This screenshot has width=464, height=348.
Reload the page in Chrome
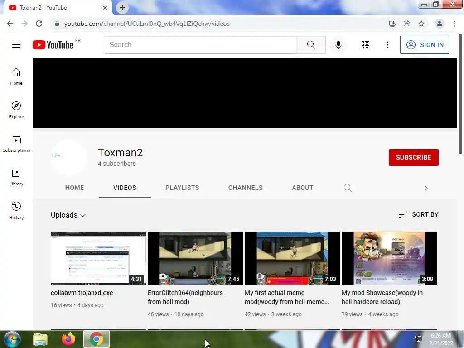click(x=39, y=24)
